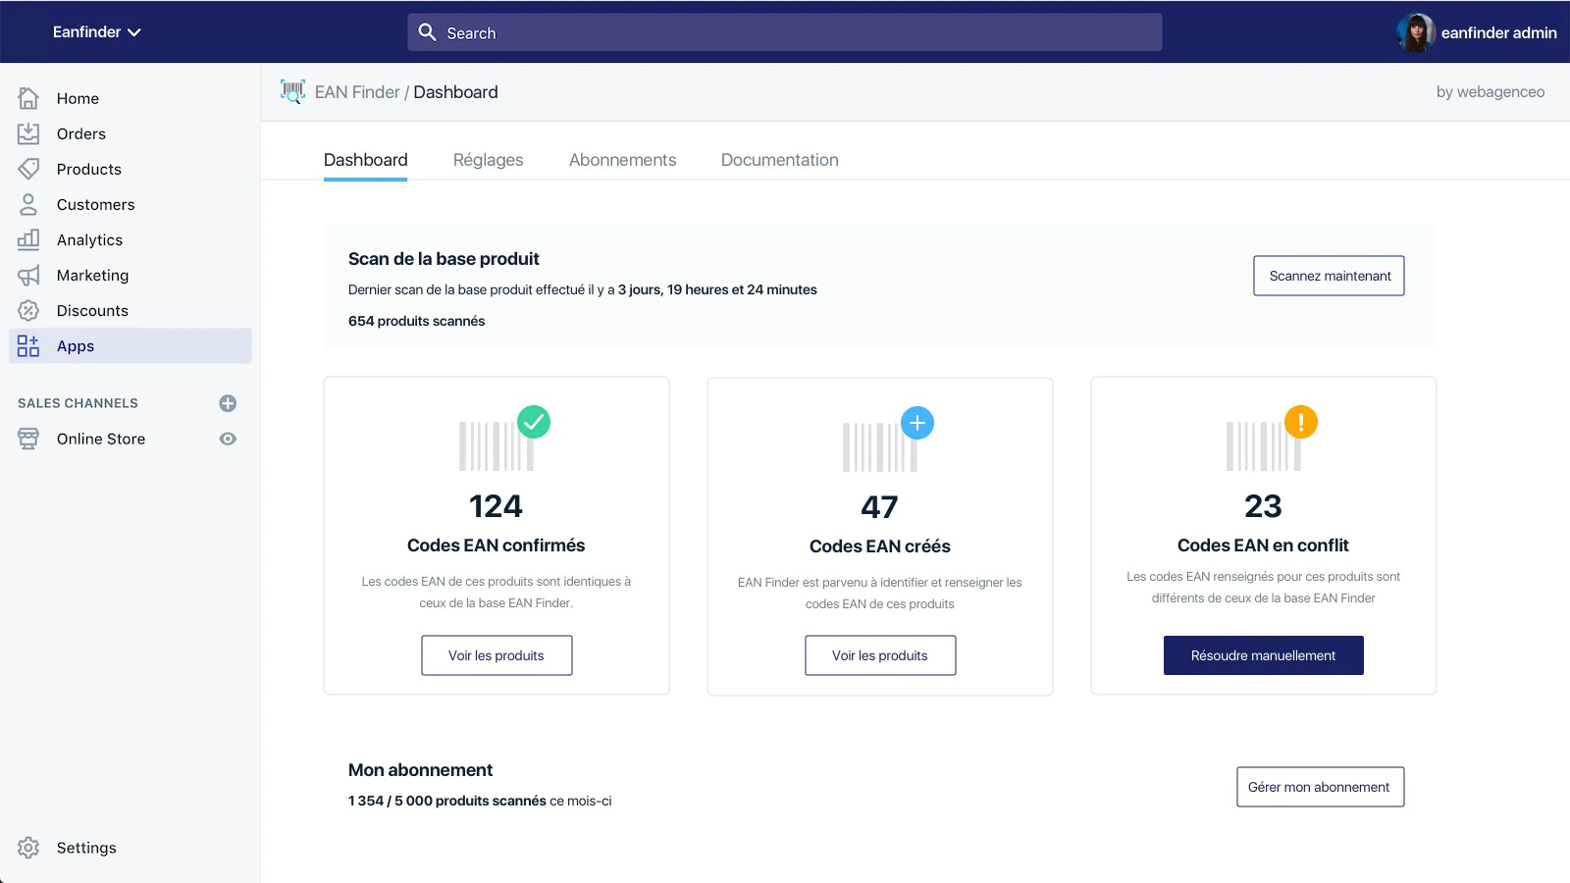Viewport: 1570px width, 883px height.
Task: Click the Mon abonnement heading
Action: click(420, 770)
